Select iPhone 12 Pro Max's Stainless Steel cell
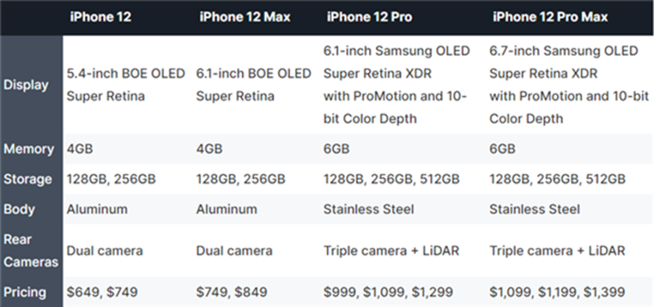 click(534, 210)
